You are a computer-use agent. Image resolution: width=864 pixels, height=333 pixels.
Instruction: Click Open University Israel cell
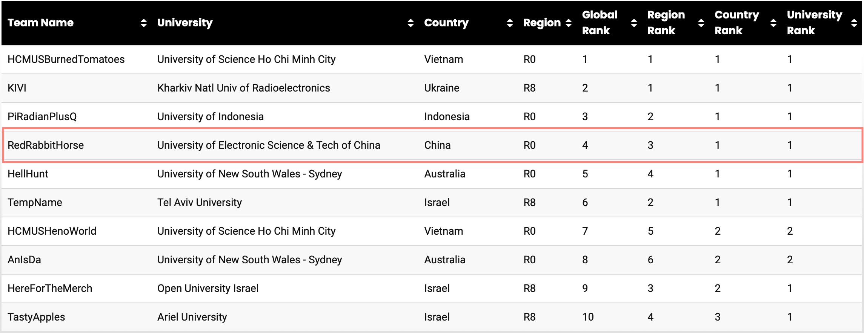(x=208, y=289)
